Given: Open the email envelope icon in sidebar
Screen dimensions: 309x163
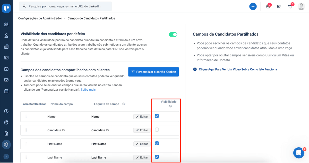Looking at the screenshot, I should [x=6, y=80].
